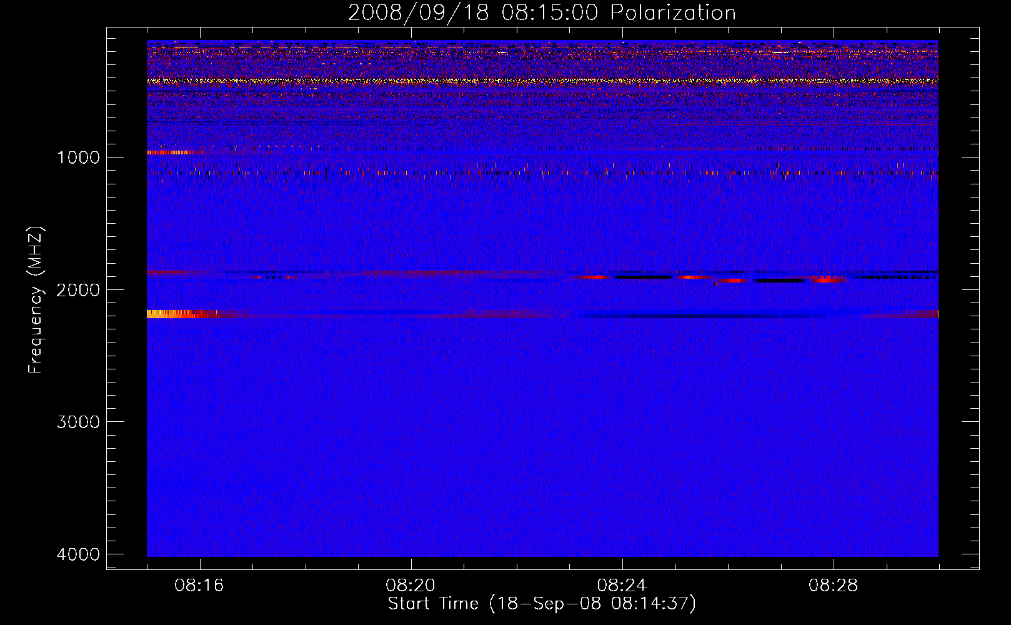Click the 2000 frequency tick label
Image resolution: width=1011 pixels, height=625 pixels.
(x=78, y=290)
